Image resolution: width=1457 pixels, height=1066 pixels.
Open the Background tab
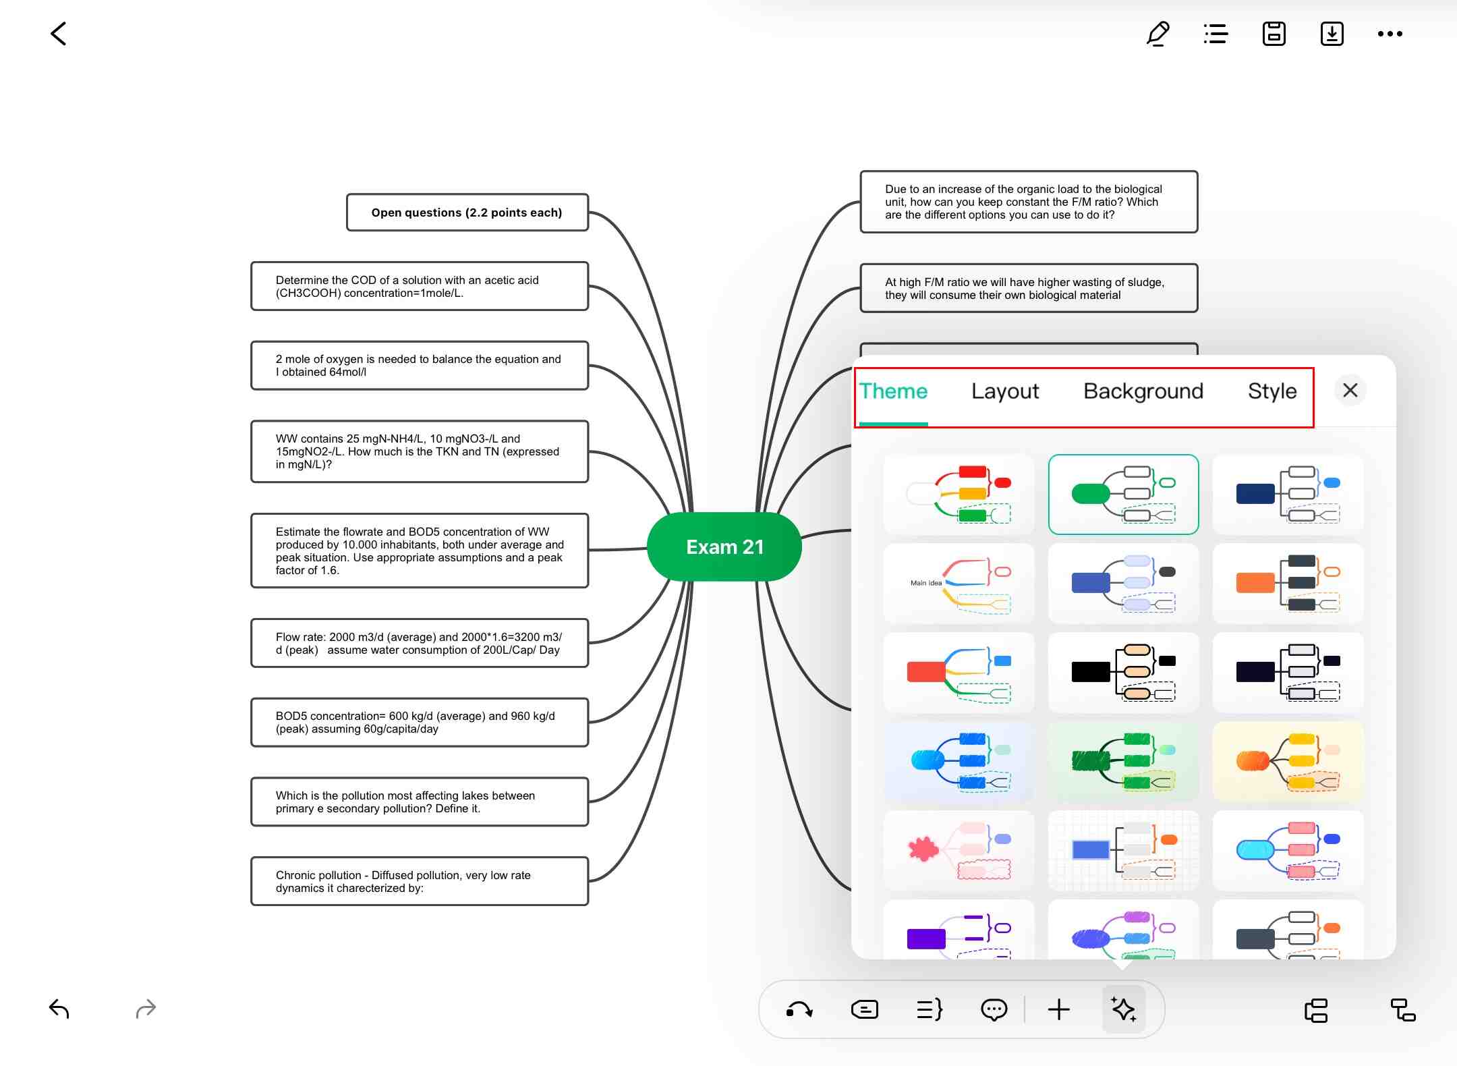click(x=1143, y=391)
